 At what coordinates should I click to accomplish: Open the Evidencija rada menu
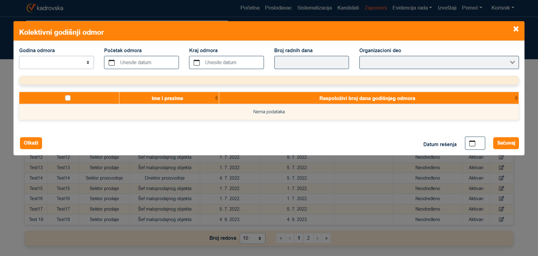pyautogui.click(x=412, y=8)
